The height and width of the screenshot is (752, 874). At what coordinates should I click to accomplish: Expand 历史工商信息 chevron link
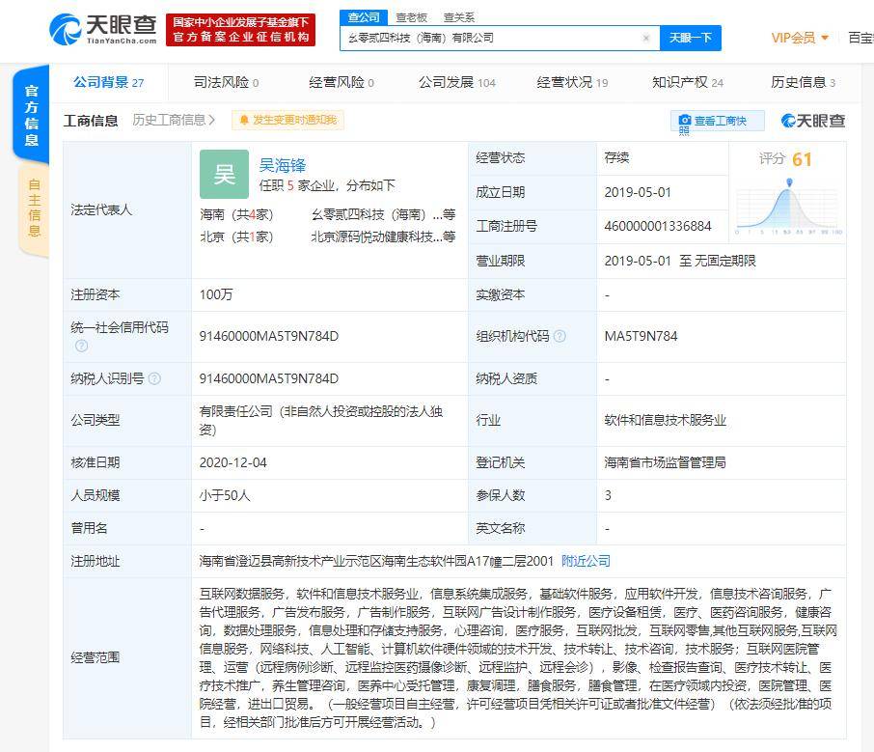pyautogui.click(x=174, y=120)
